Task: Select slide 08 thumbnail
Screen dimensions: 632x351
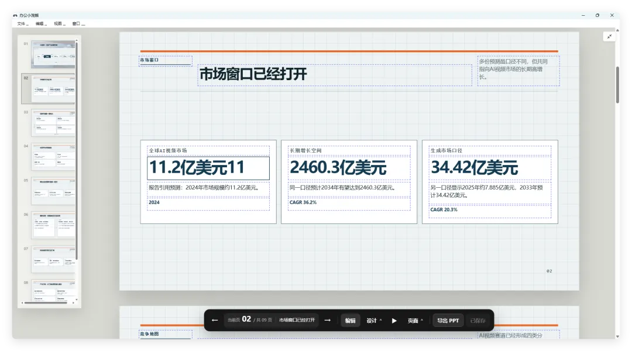Action: point(53,290)
